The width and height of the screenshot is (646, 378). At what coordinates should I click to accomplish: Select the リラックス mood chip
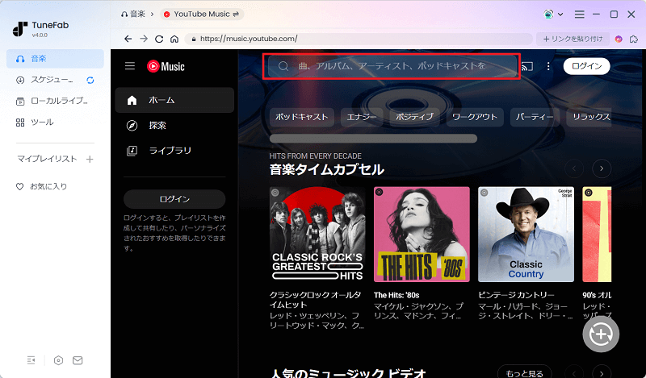click(x=589, y=117)
